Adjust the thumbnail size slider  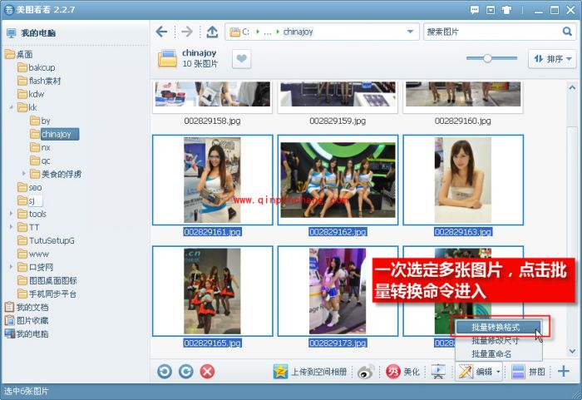pyautogui.click(x=488, y=58)
